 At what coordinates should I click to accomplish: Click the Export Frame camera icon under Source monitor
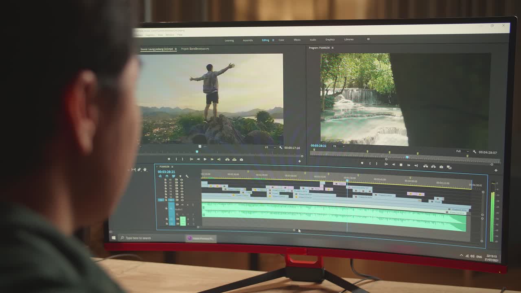241,159
